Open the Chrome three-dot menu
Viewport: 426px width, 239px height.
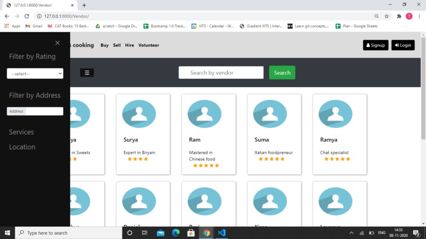419,16
